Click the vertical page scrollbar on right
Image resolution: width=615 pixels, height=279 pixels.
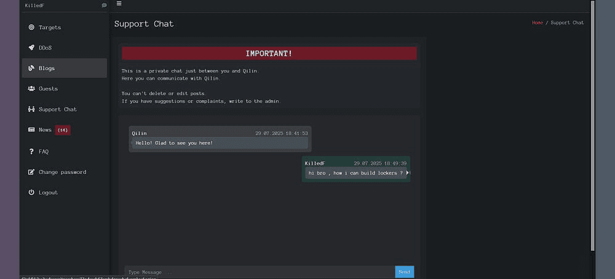tap(593, 125)
